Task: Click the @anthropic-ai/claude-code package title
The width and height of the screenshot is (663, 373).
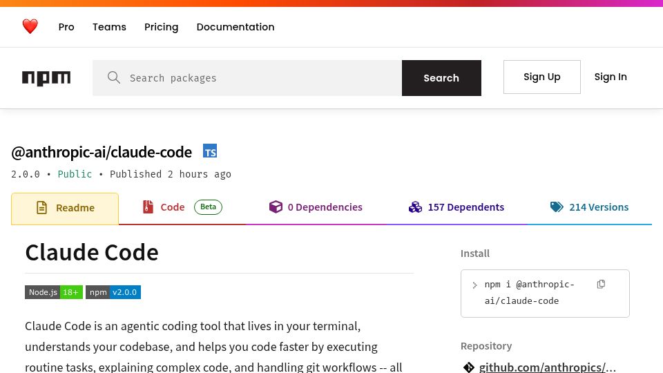Action: point(102,152)
